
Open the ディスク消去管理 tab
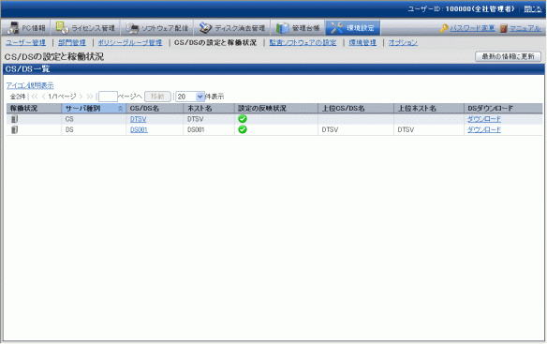(231, 28)
